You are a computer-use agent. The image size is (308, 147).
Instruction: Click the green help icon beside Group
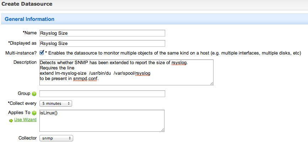pos(34,94)
